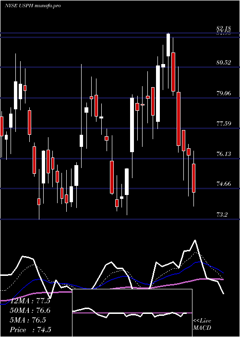Select the 79.06 price level label
Viewport: 240px width, 337px height.
(224, 93)
